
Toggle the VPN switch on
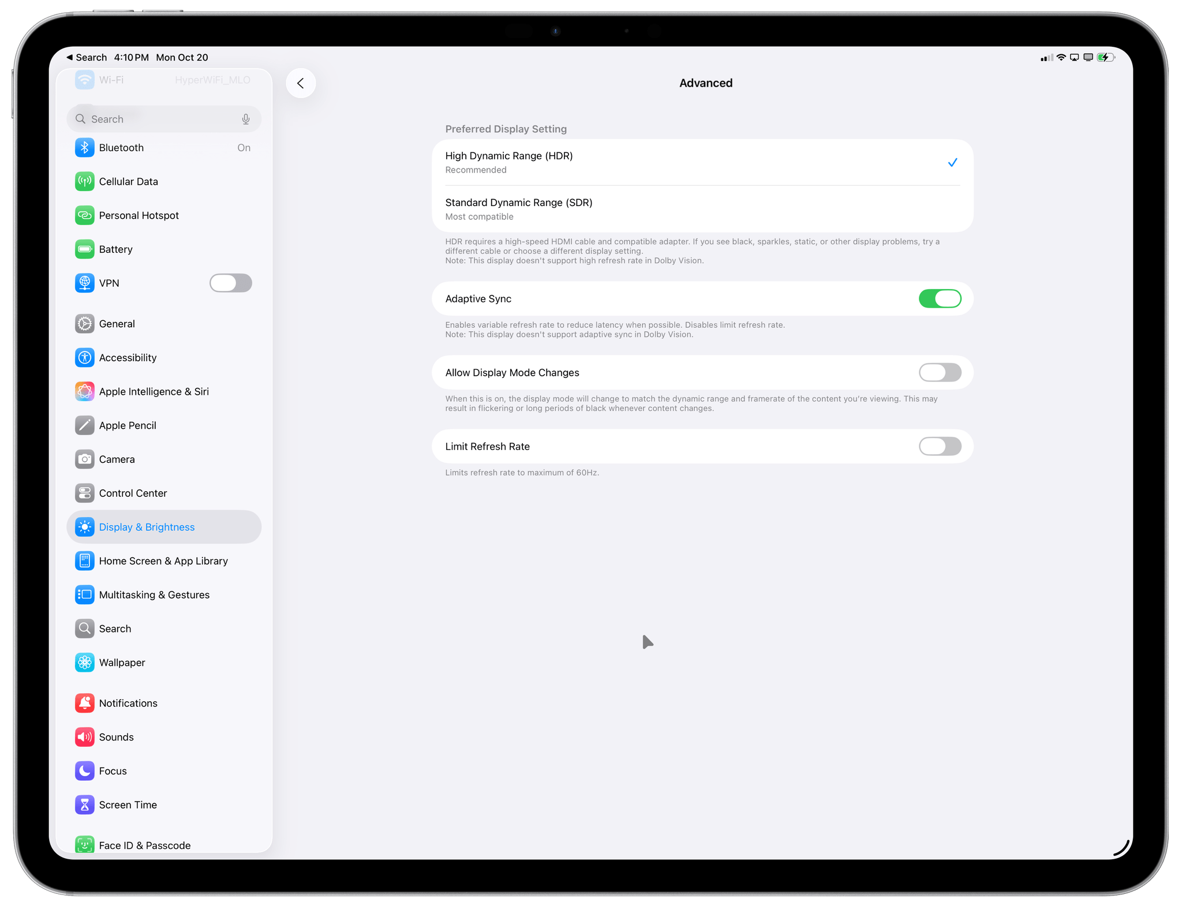point(230,283)
